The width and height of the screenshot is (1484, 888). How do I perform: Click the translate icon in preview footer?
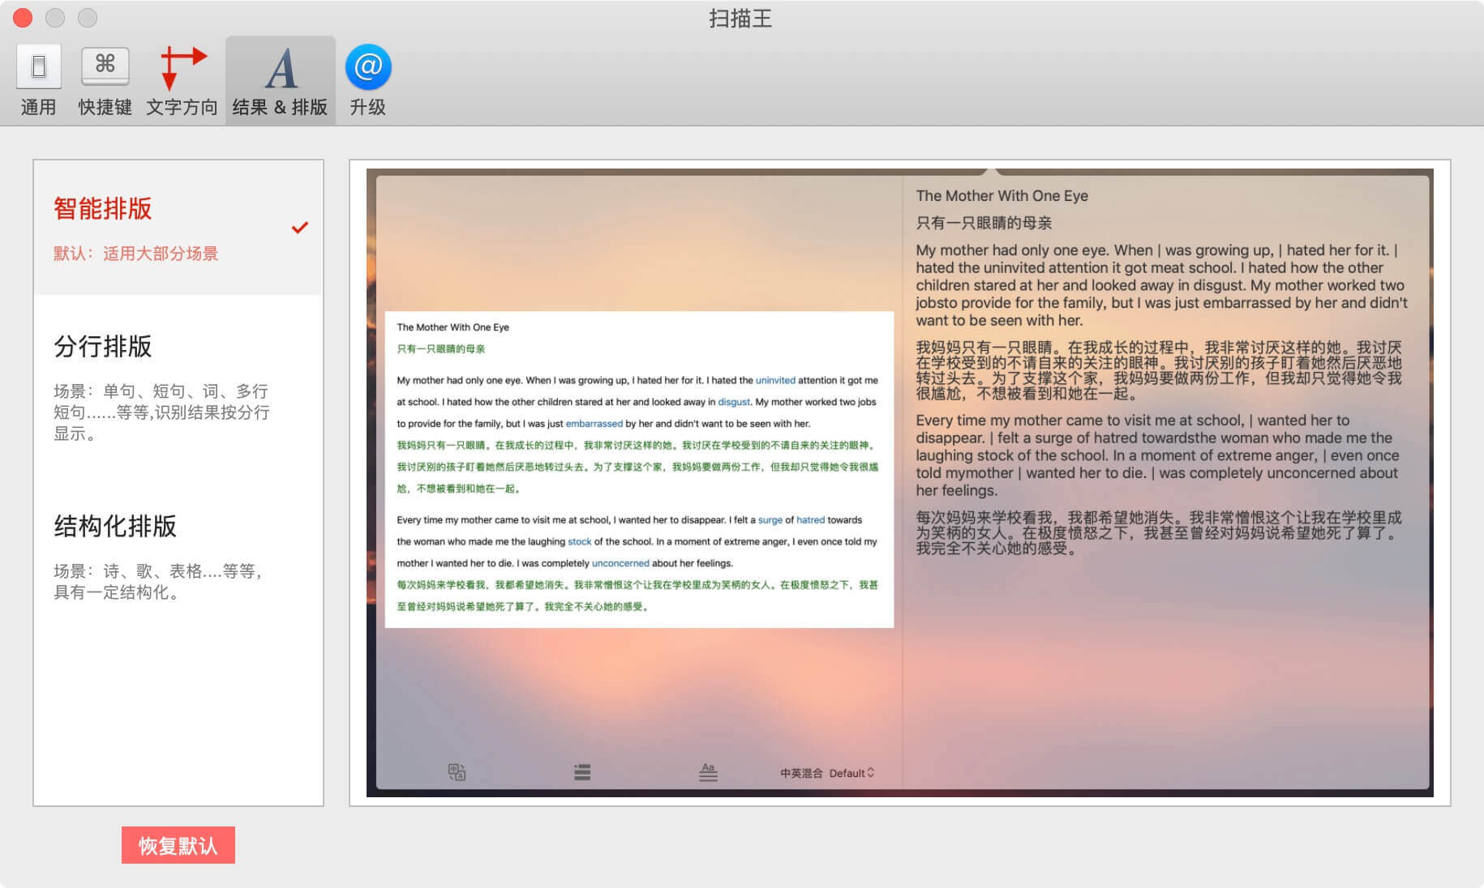[x=457, y=772]
